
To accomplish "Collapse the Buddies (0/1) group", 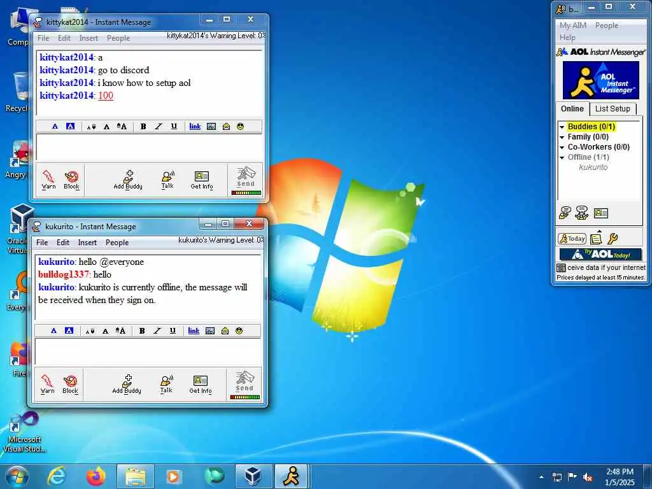I will (x=562, y=127).
